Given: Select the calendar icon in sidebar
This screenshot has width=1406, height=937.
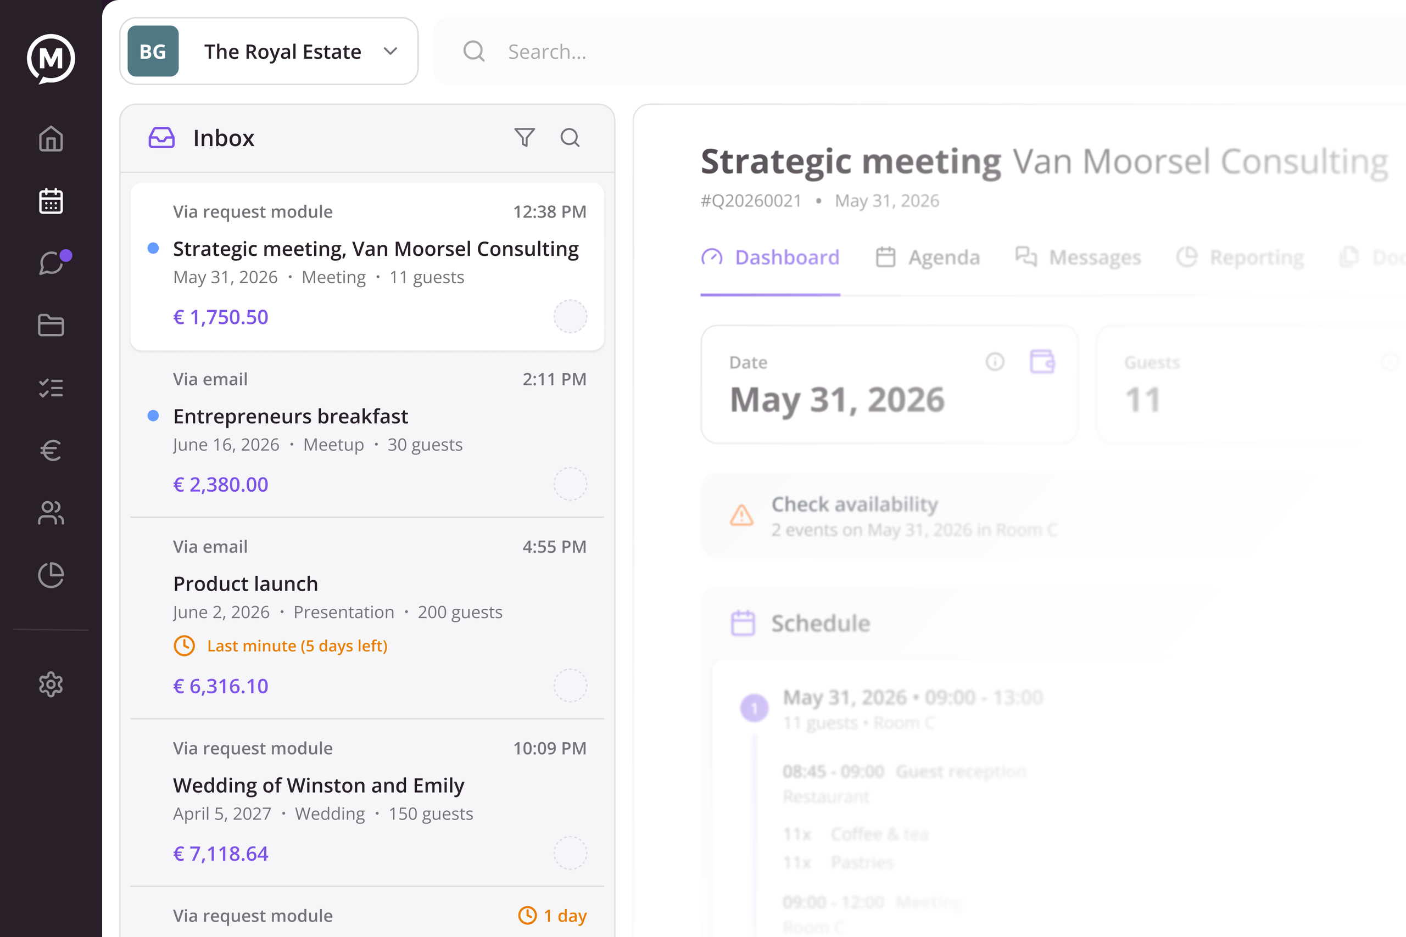Looking at the screenshot, I should point(51,201).
